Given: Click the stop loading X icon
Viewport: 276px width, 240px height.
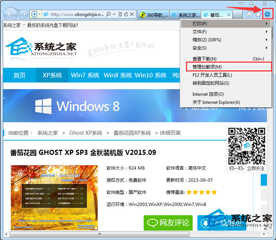Looking at the screenshot, I should click(x=132, y=14).
